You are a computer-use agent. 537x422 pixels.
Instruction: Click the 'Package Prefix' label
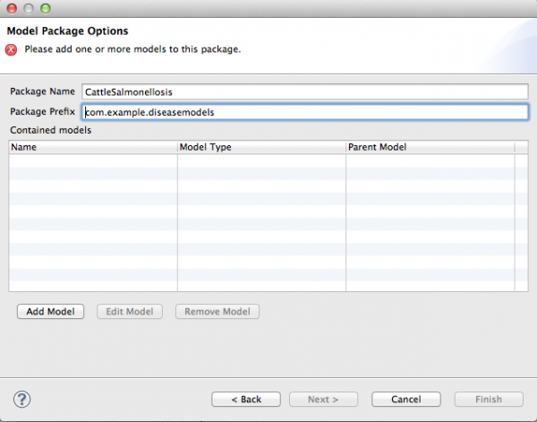click(x=42, y=112)
